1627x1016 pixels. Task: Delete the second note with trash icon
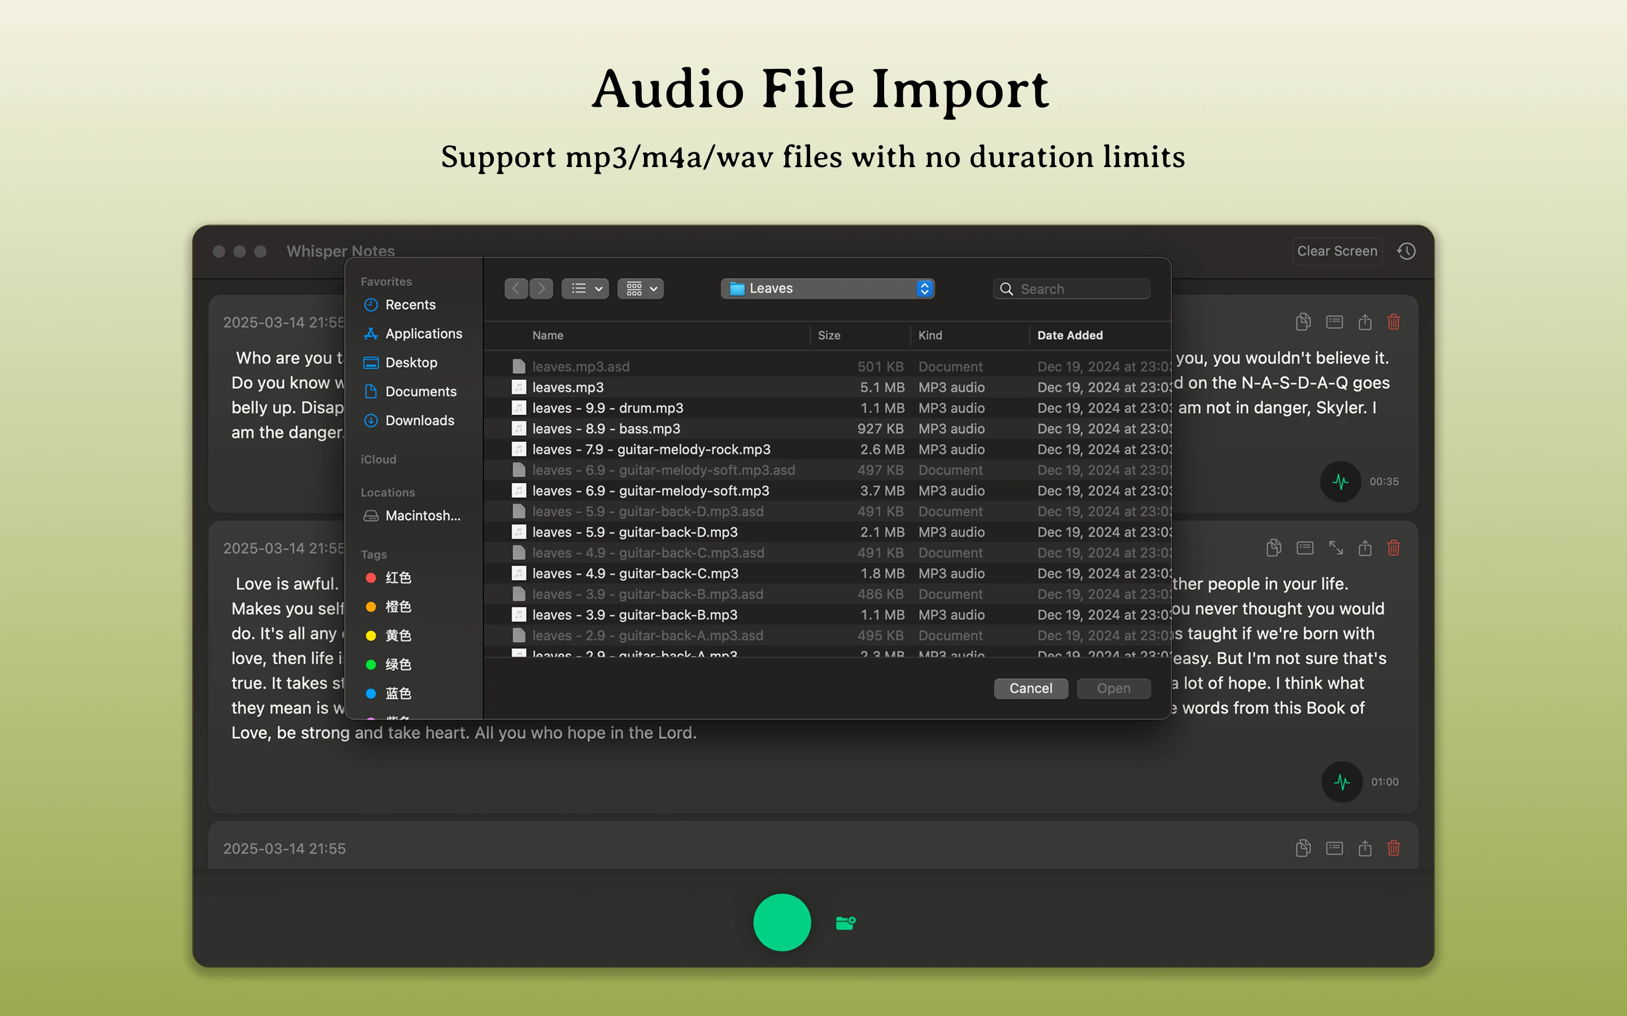coord(1394,548)
